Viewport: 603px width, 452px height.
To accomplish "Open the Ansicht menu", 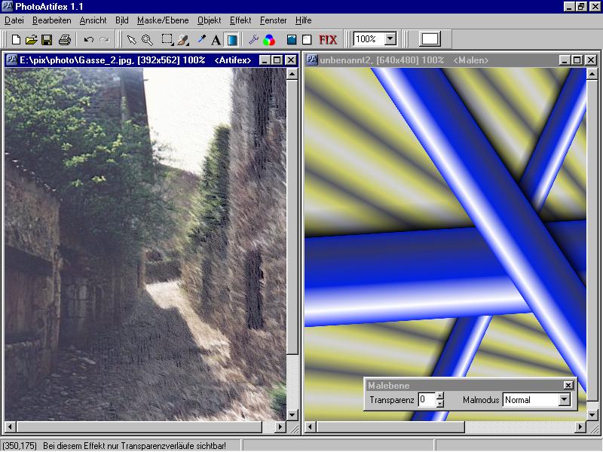I will click(93, 20).
